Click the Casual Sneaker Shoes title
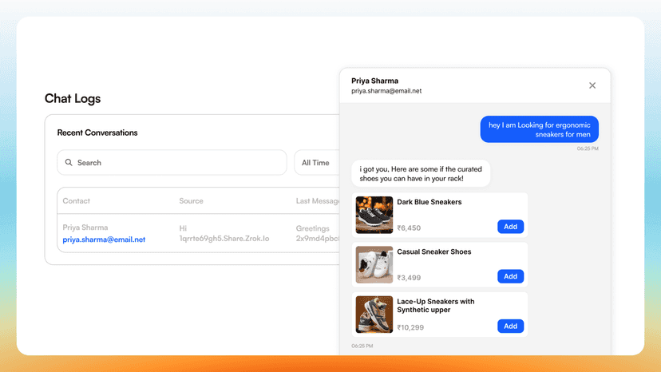661x372 pixels. [x=433, y=251]
